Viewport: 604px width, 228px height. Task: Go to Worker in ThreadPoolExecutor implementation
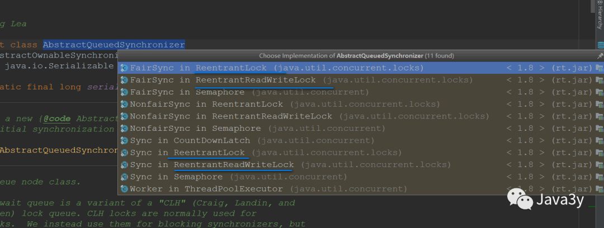(x=361, y=189)
